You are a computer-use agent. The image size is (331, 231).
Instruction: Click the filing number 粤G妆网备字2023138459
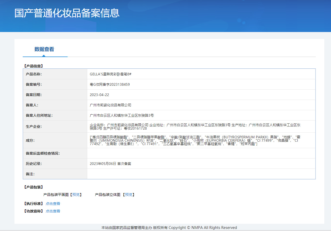[110, 84]
